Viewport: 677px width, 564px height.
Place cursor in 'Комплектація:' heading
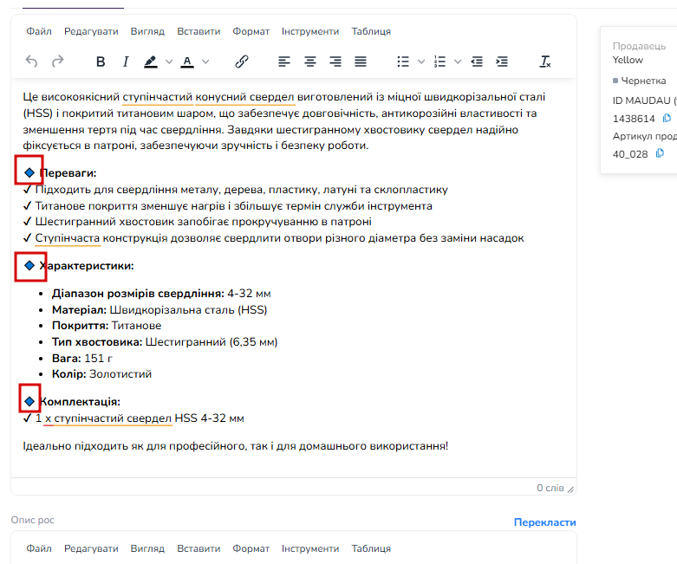80,402
